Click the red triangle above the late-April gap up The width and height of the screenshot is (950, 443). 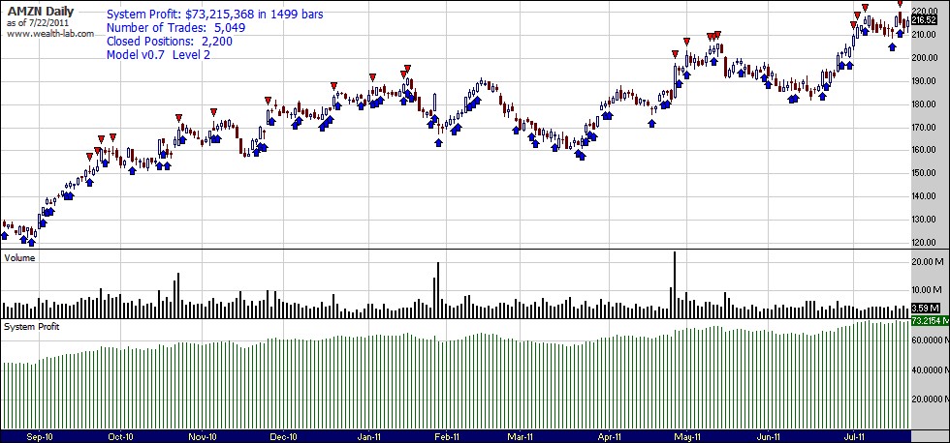click(x=686, y=41)
